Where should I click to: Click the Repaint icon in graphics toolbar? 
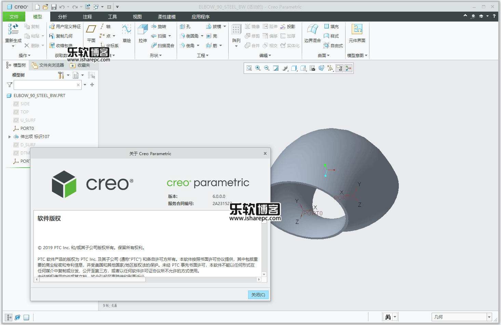[276, 68]
